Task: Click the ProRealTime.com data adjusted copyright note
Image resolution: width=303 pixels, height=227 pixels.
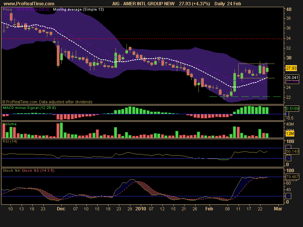Action: (x=47, y=102)
